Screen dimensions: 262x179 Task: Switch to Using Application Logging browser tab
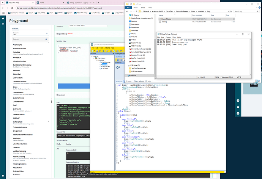click(x=81, y=3)
